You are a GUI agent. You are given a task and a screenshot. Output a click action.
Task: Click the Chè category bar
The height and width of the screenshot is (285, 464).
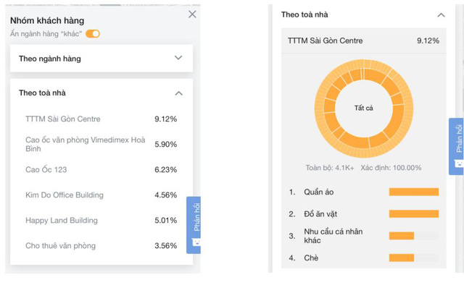point(402,258)
